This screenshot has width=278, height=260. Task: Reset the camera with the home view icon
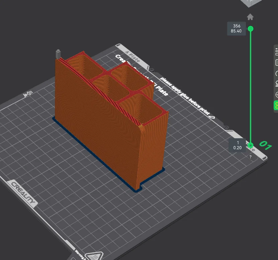250,17
